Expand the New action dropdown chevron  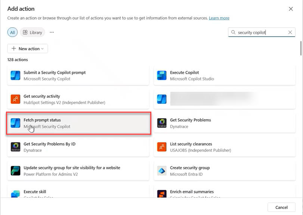43,49
